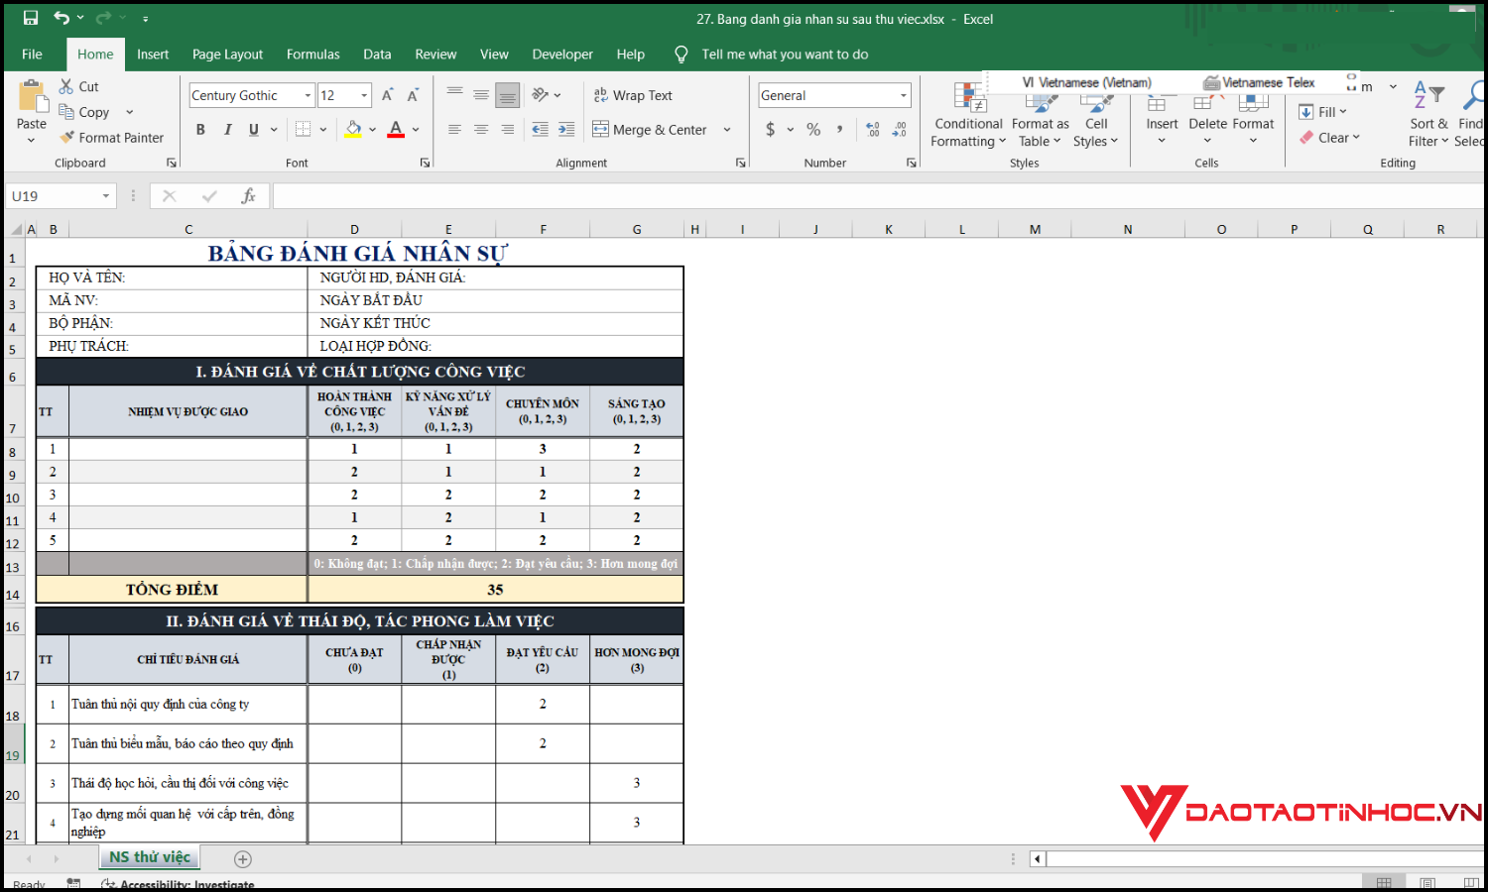Click the Center text alignment icon
The height and width of the screenshot is (892, 1488).
(481, 129)
